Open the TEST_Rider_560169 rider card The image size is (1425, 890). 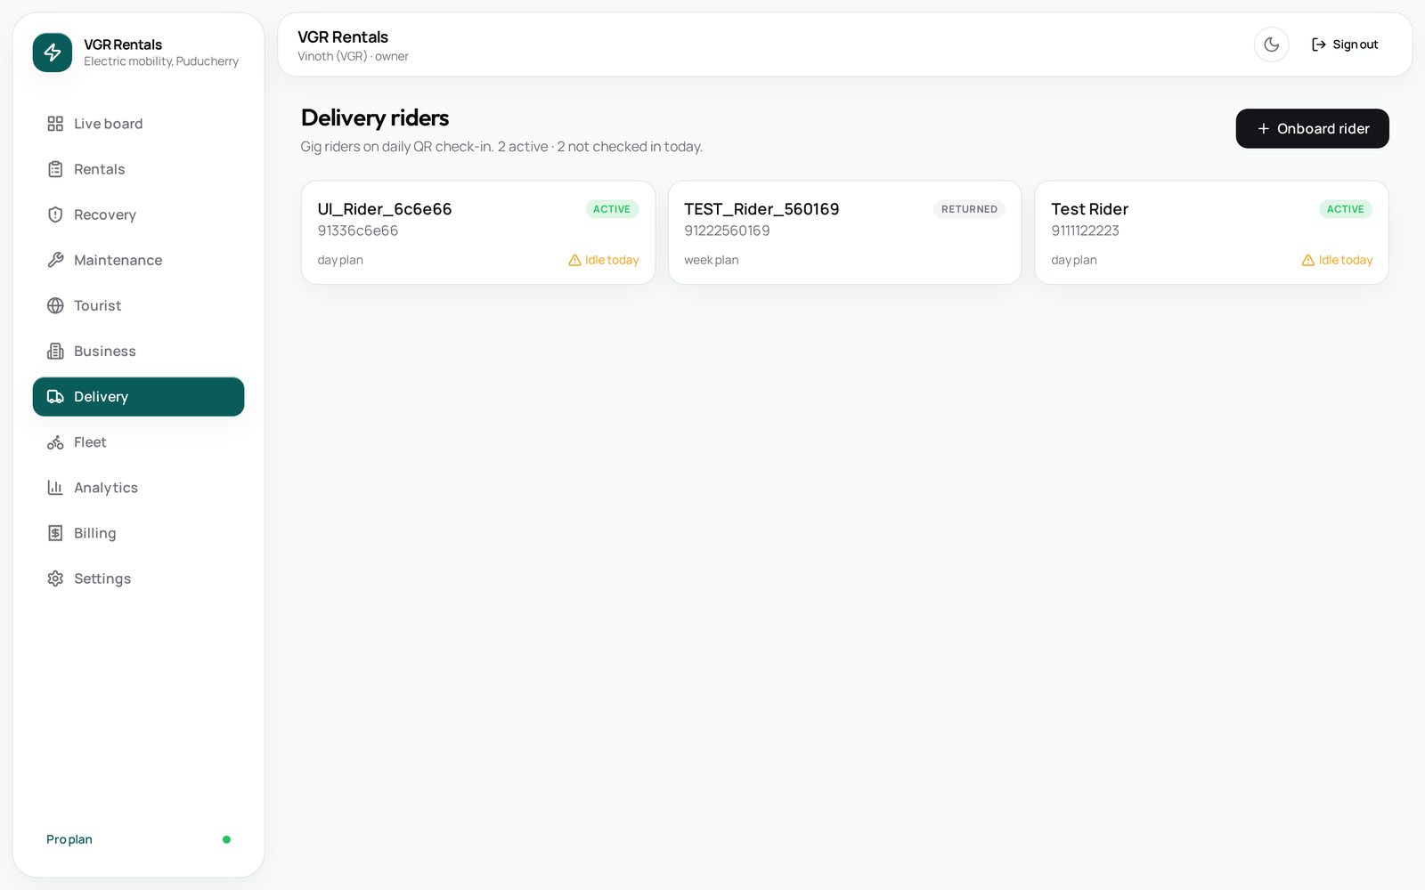coord(844,232)
